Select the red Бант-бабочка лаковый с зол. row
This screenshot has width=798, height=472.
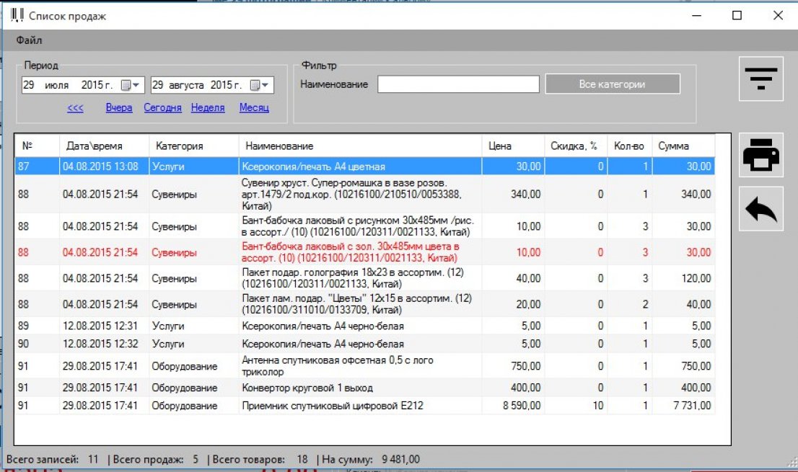pos(354,252)
